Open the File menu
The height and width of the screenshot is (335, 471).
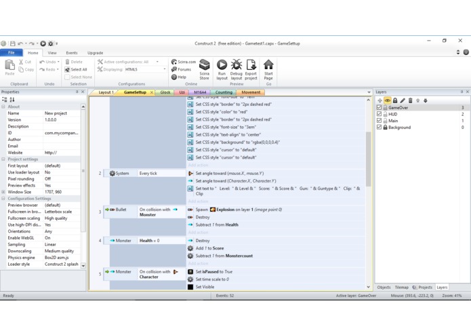12,53
